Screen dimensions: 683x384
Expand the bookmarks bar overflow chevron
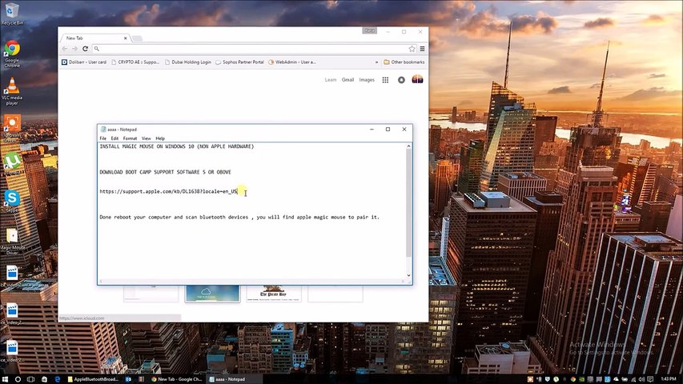pyautogui.click(x=377, y=62)
